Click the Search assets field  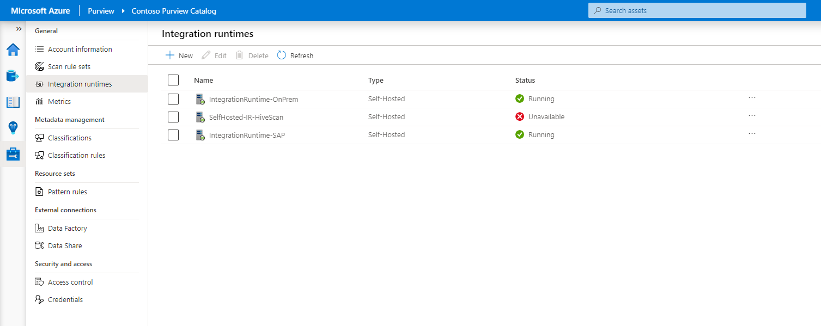click(697, 10)
